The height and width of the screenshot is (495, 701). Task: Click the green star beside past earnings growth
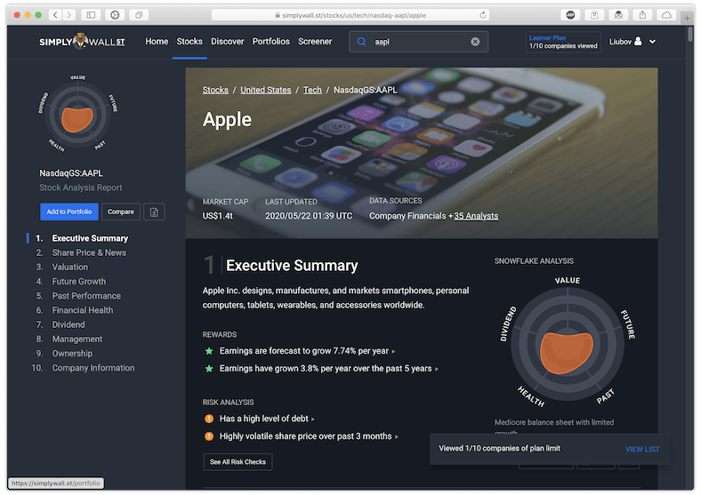[x=209, y=369]
